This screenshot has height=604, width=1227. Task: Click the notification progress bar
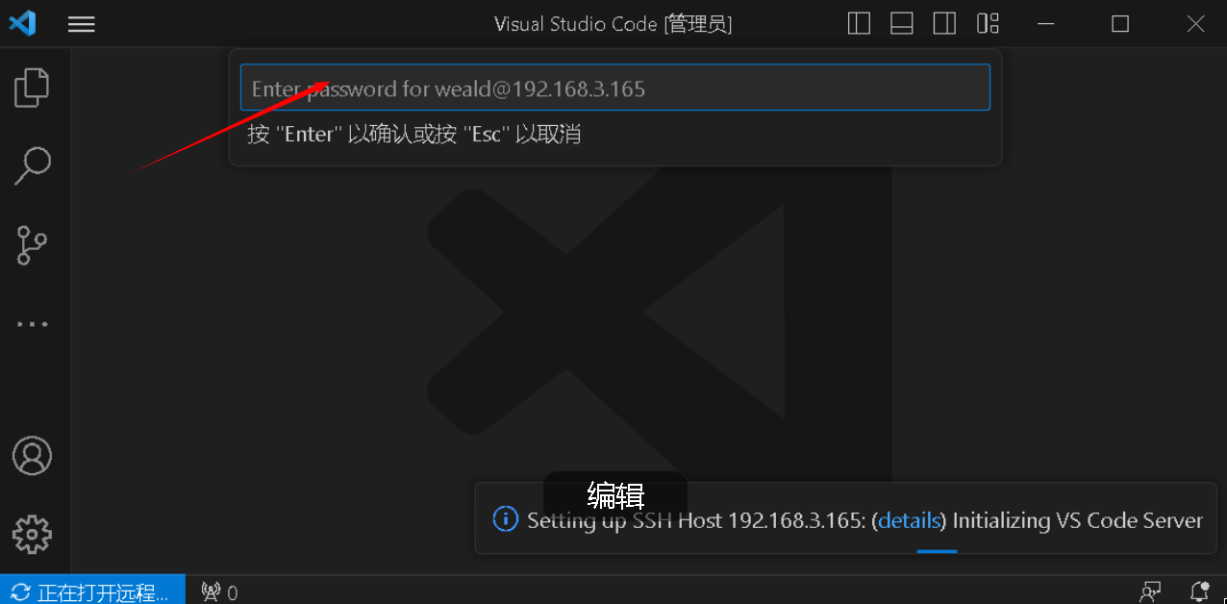tap(937, 551)
